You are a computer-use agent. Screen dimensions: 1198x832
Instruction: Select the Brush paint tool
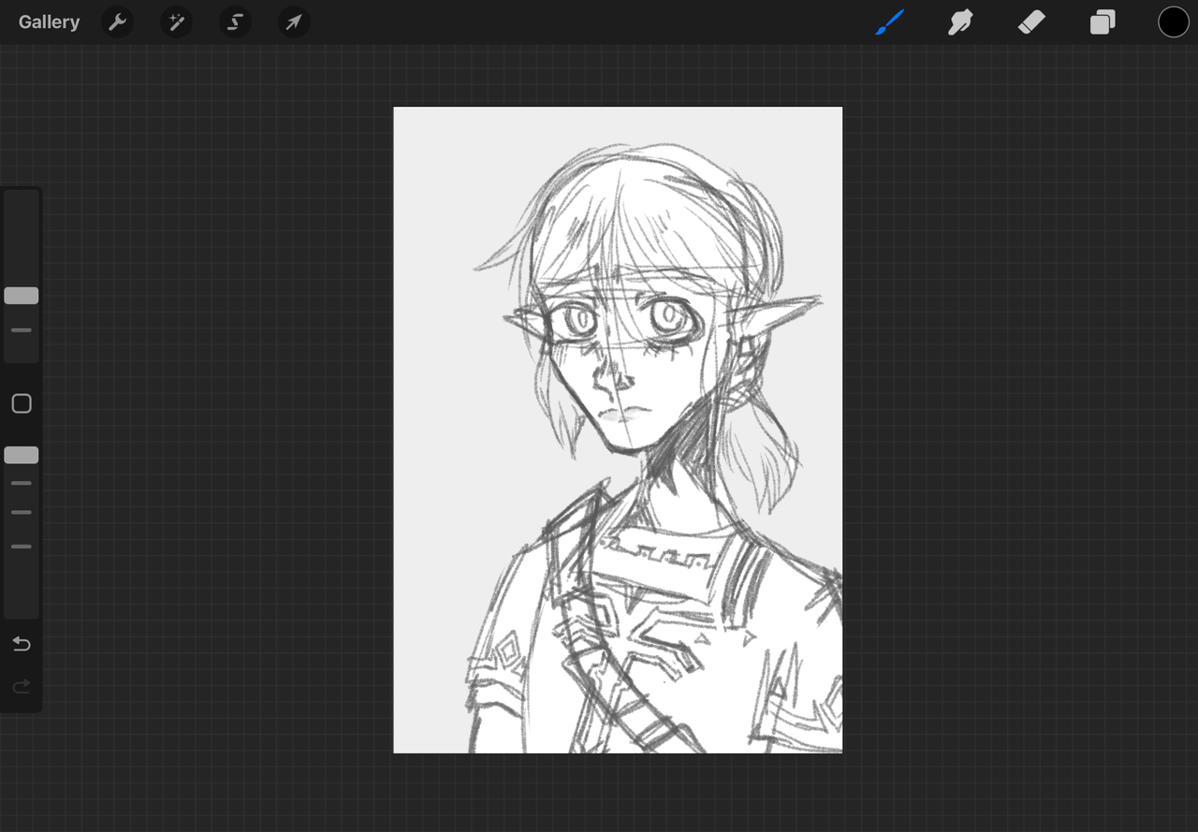[x=889, y=22]
